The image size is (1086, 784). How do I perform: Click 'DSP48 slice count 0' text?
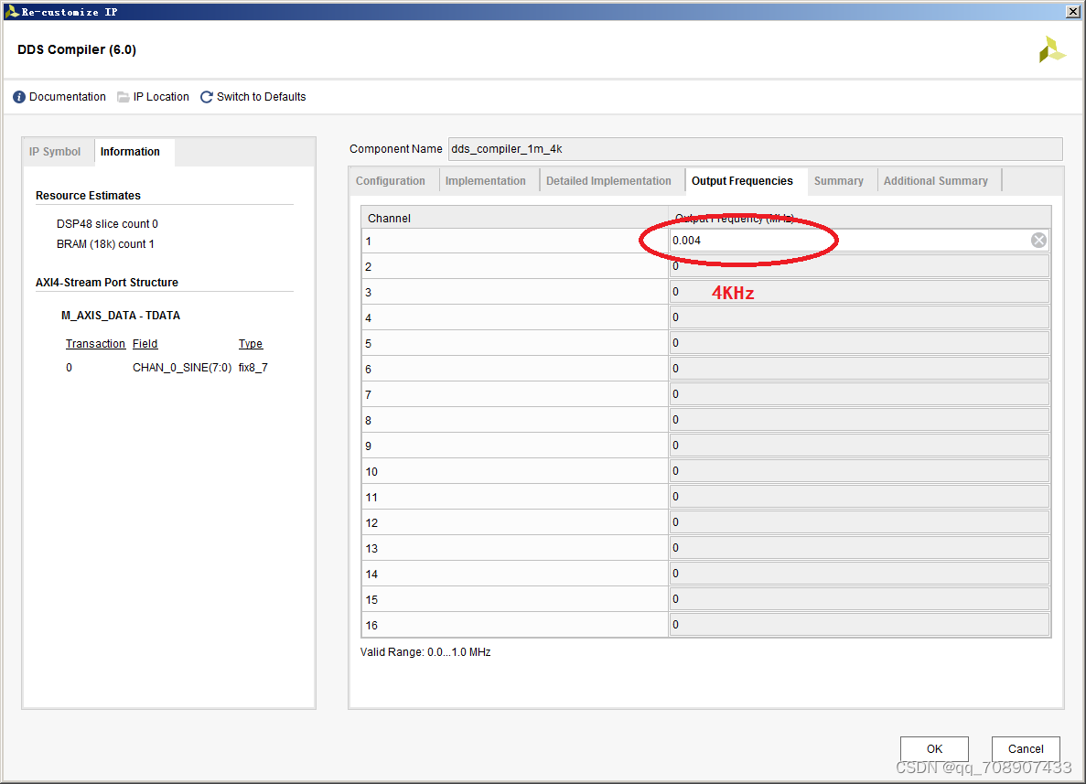(107, 224)
